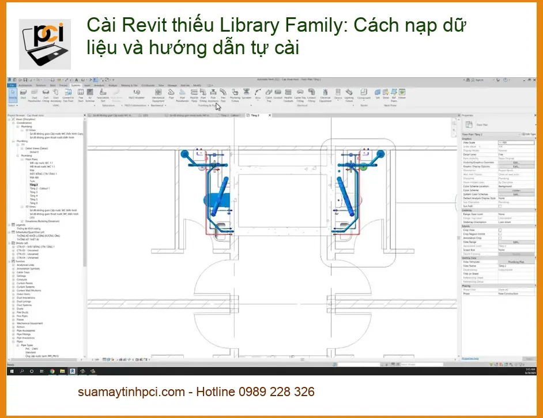The width and height of the screenshot is (543, 418).
Task: Open the Windows Start menu
Action: 12,371
